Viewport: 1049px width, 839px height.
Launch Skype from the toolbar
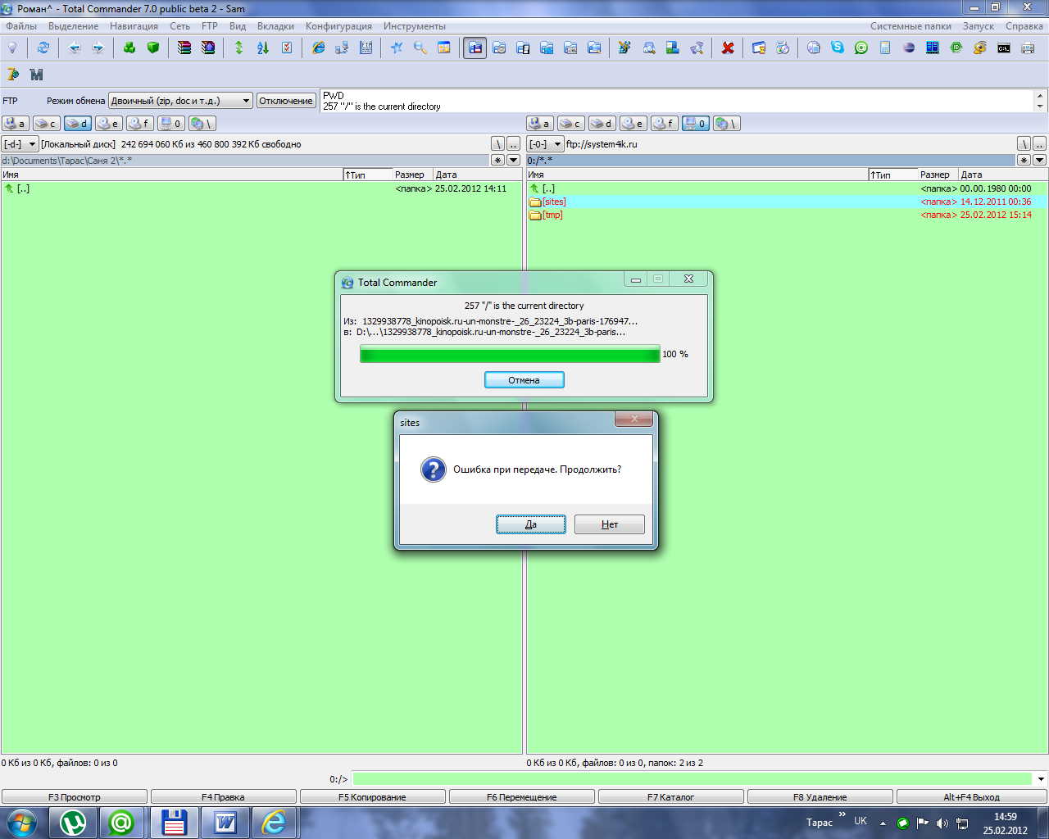(837, 48)
